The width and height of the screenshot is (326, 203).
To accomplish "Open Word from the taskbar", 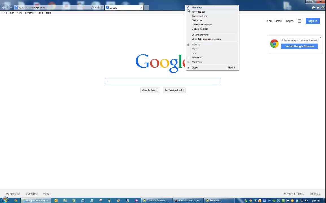I will [83, 200].
